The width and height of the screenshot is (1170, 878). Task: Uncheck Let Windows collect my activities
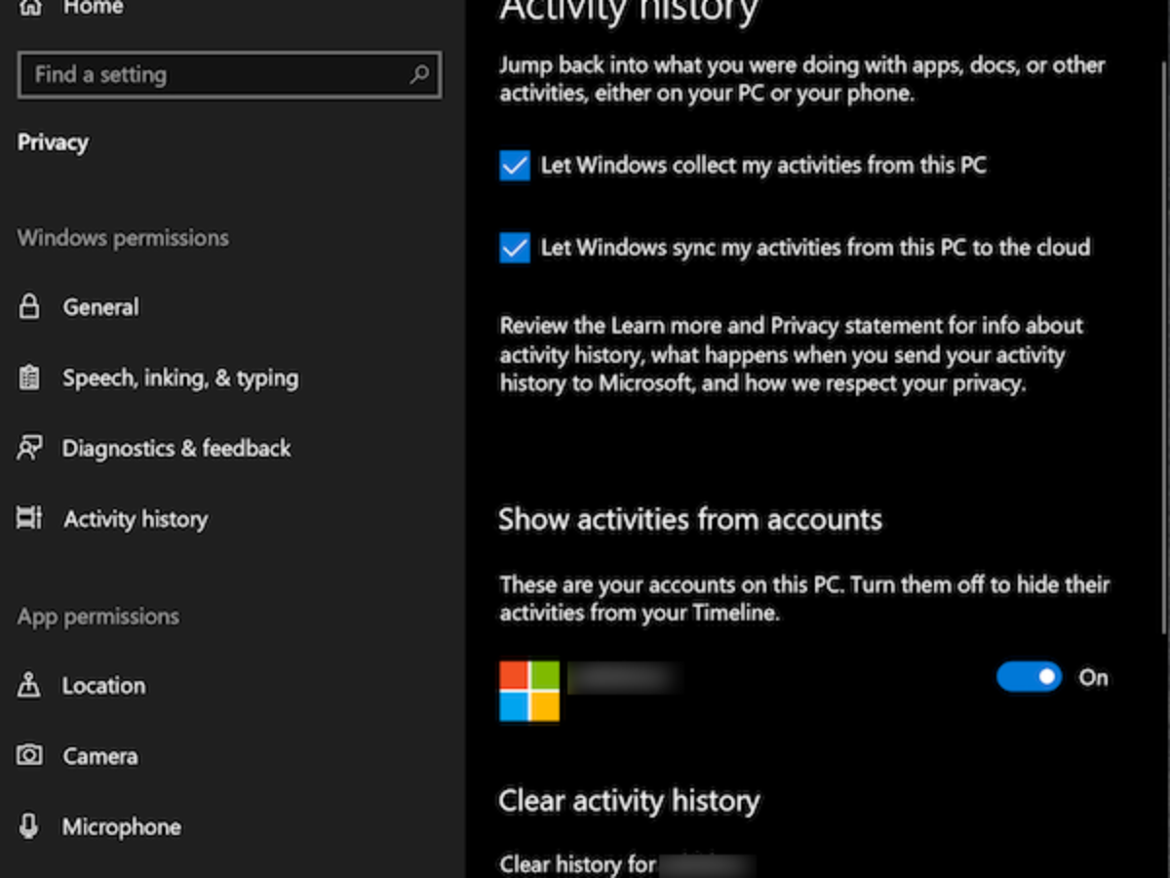[x=515, y=166]
